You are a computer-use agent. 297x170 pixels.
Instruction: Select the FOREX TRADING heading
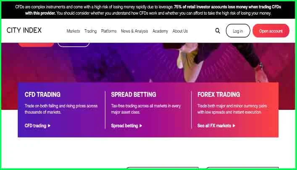point(219,94)
